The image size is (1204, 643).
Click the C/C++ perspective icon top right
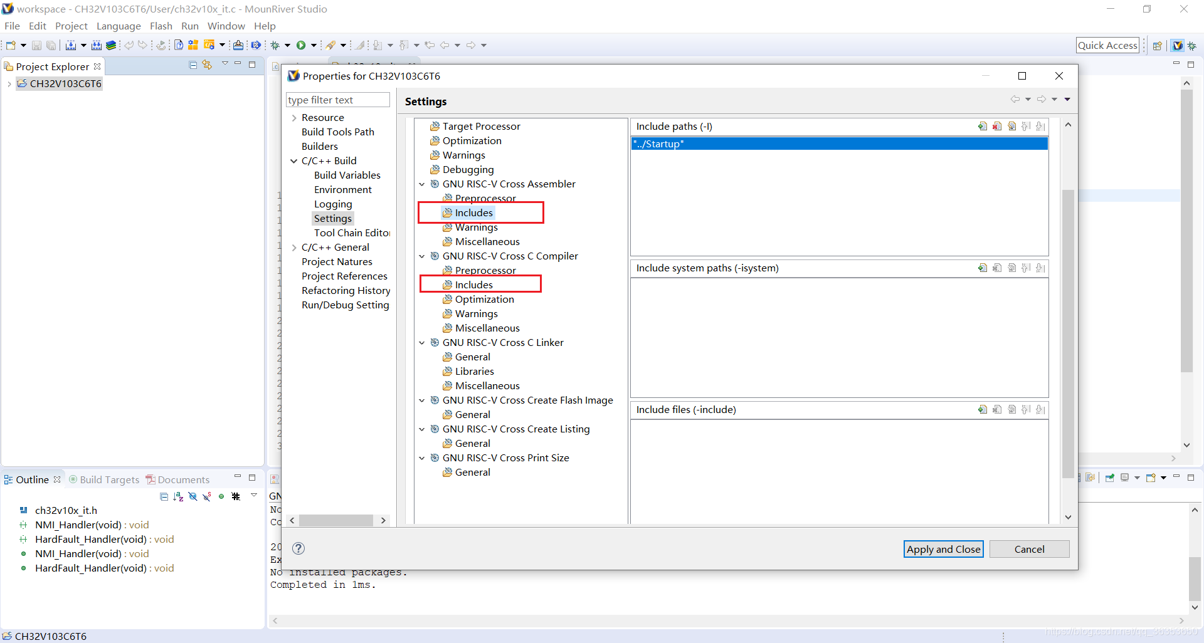1177,45
